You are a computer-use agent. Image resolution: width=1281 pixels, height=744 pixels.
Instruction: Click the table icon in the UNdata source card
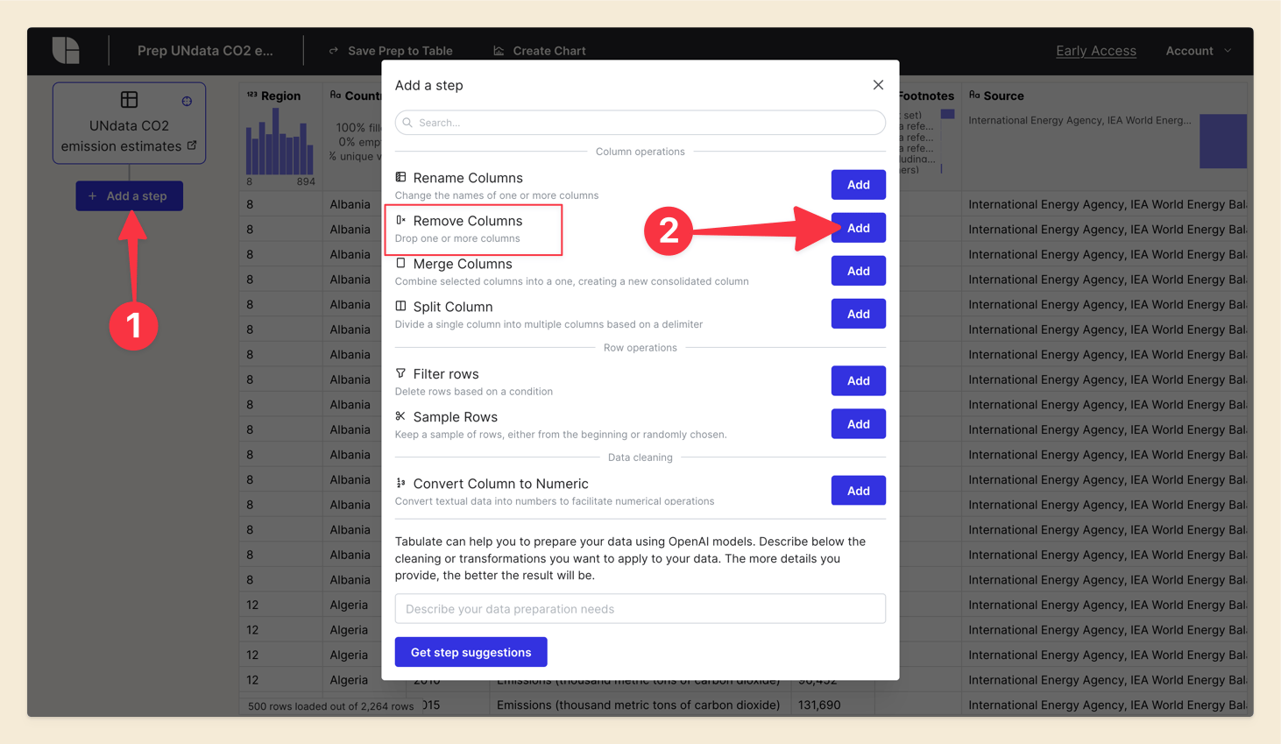tap(129, 100)
